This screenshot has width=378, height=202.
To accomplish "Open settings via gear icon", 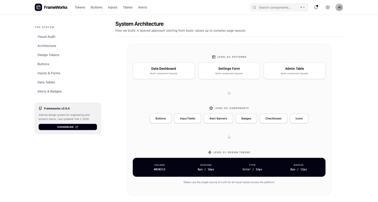I will (327, 7).
